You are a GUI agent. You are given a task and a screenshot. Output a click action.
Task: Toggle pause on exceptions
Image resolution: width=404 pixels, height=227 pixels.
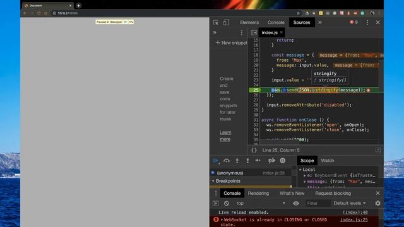point(283,160)
